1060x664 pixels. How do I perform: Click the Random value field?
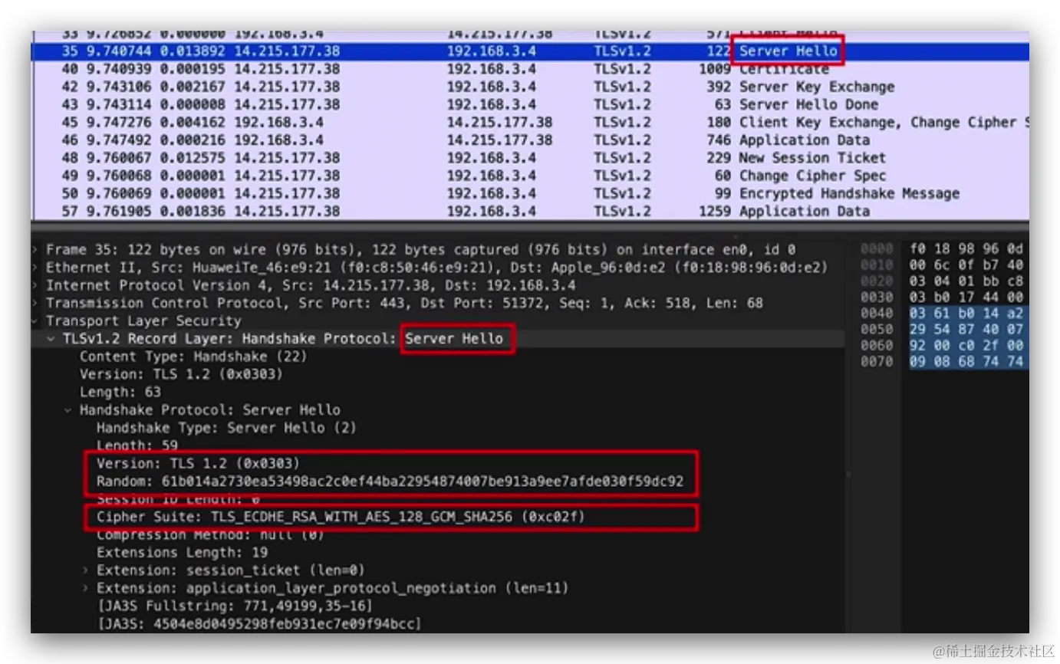390,482
